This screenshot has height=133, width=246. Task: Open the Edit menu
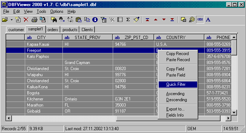(17, 11)
